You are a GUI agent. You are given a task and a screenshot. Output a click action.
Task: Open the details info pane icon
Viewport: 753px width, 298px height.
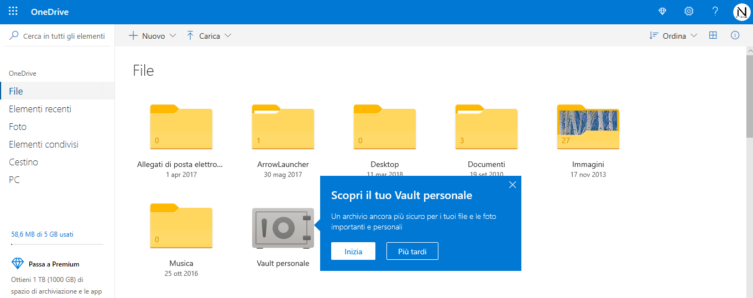[x=735, y=35]
